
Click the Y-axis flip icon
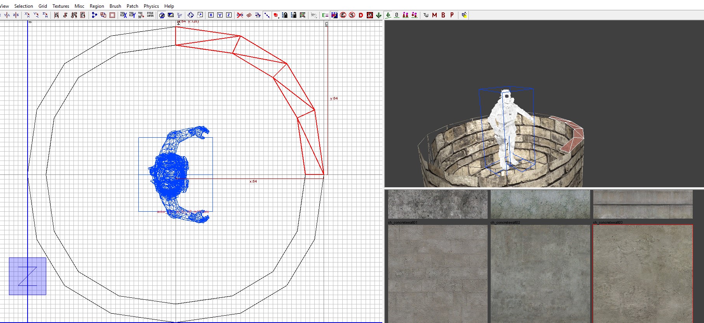pos(7,15)
